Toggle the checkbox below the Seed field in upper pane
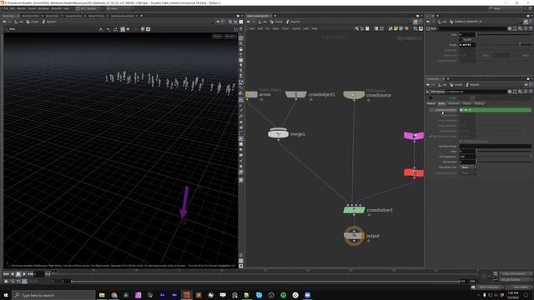 pos(461,39)
